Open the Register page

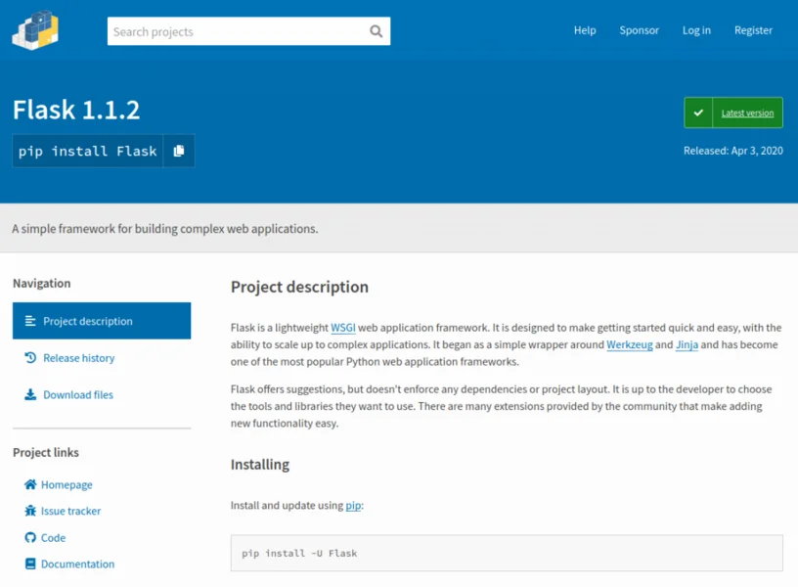[753, 30]
